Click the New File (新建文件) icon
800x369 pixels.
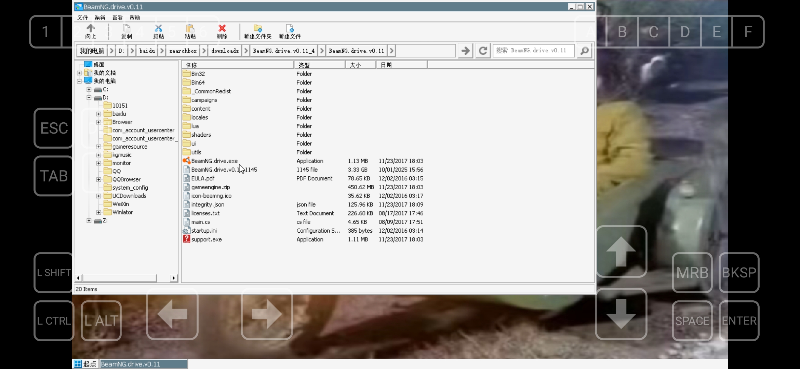(x=290, y=29)
